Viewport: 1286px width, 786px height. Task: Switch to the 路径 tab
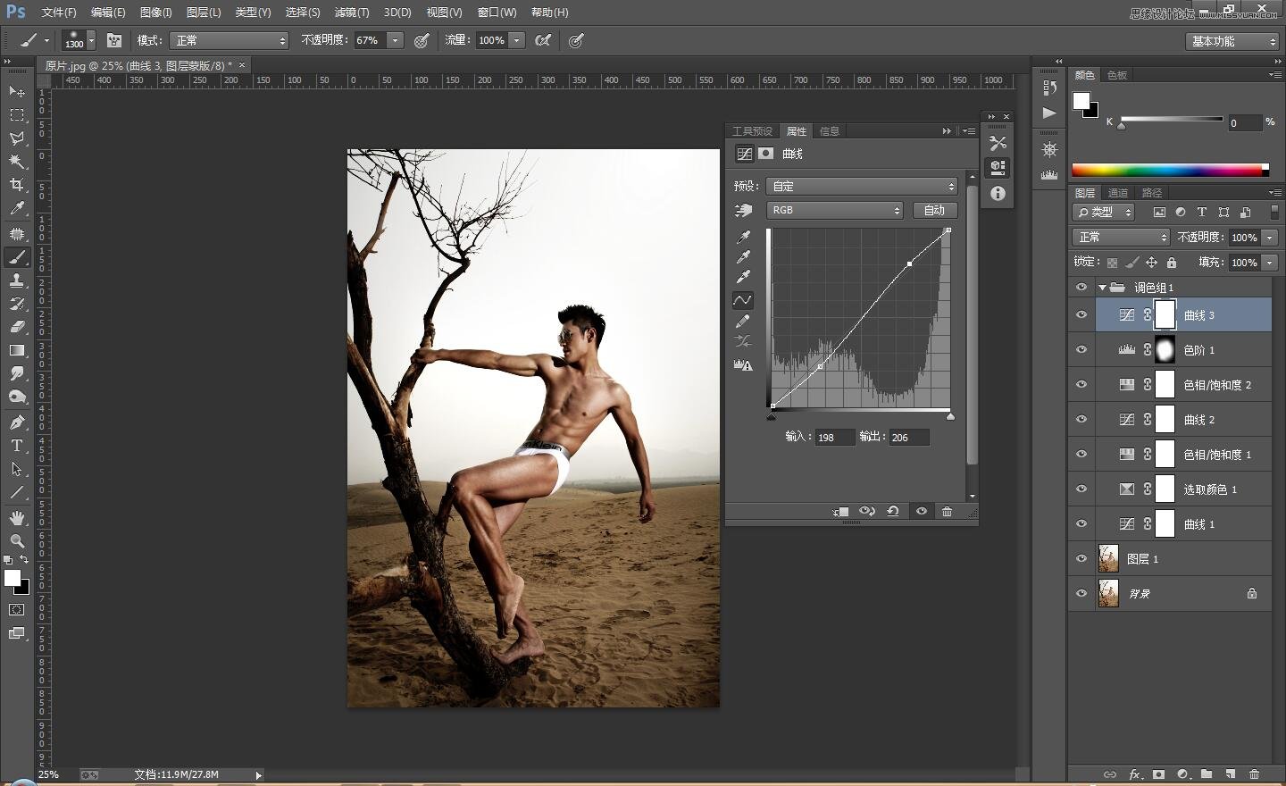[1152, 193]
